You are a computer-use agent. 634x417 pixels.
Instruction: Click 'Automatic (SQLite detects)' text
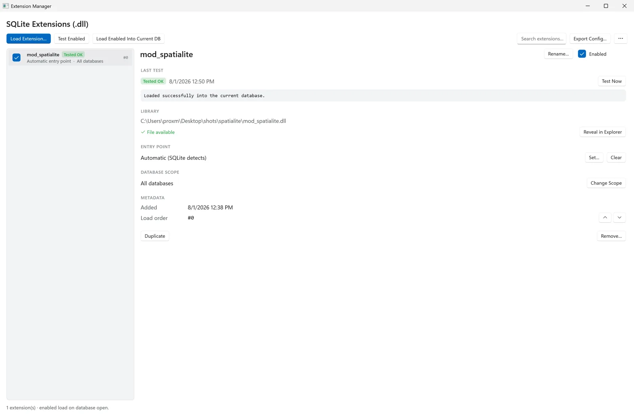coord(174,158)
